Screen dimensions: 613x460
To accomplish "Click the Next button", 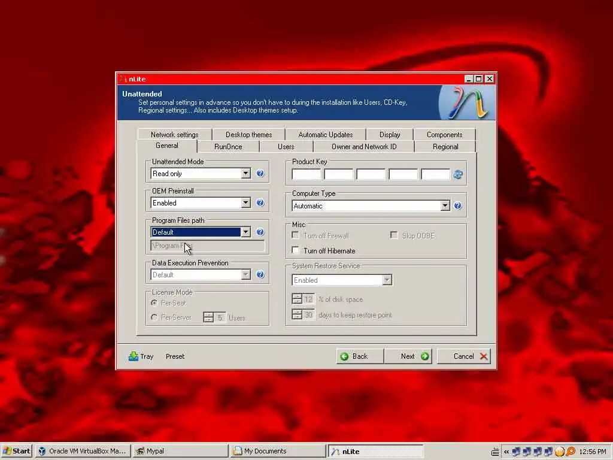I will [x=408, y=356].
